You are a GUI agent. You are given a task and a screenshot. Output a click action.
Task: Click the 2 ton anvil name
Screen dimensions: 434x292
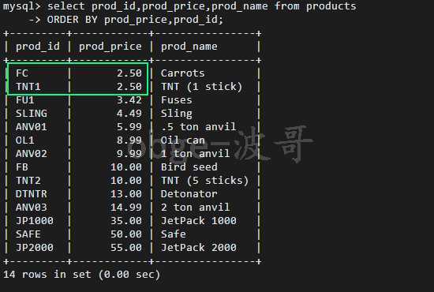coord(195,208)
